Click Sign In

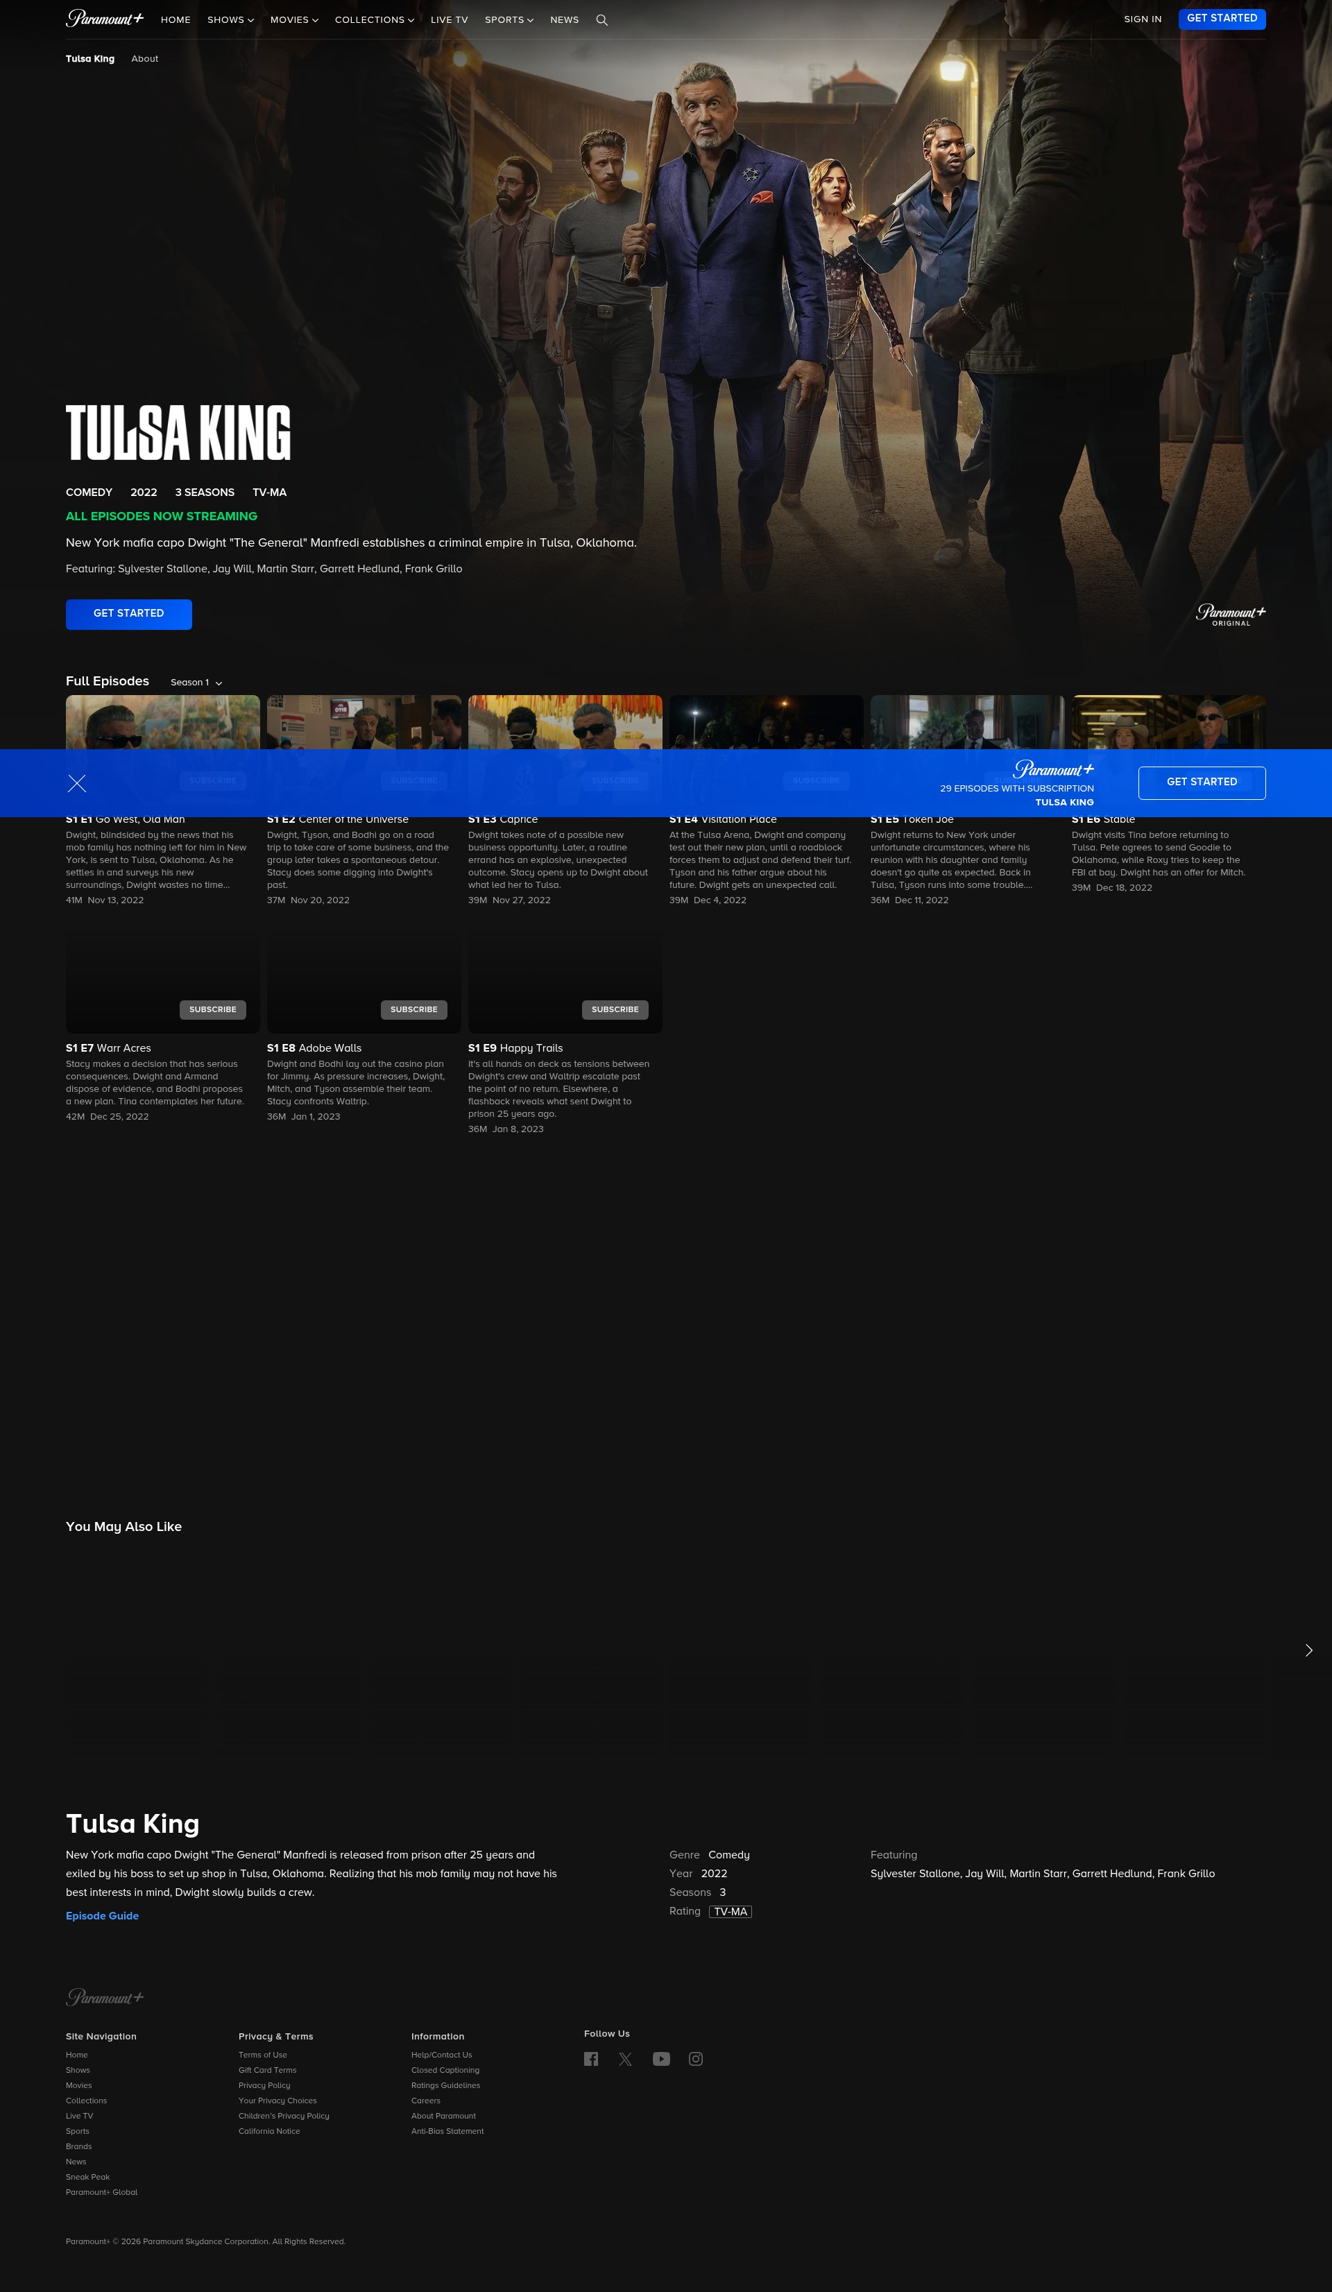point(1143,19)
